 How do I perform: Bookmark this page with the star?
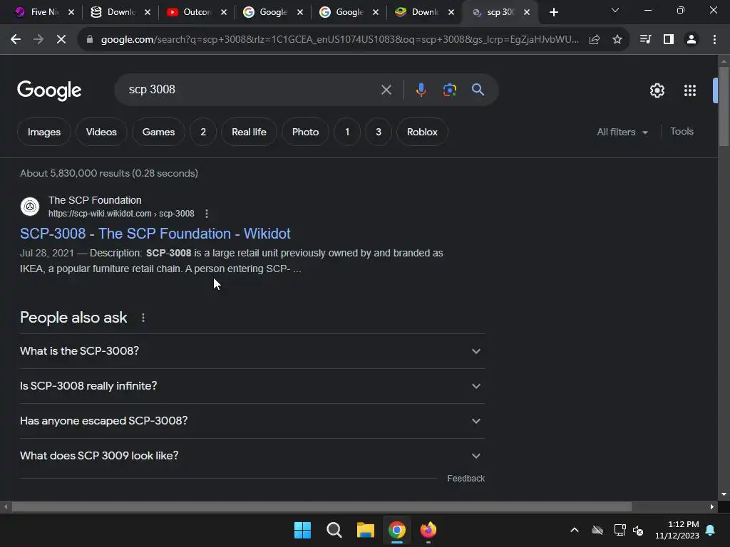[x=617, y=40]
